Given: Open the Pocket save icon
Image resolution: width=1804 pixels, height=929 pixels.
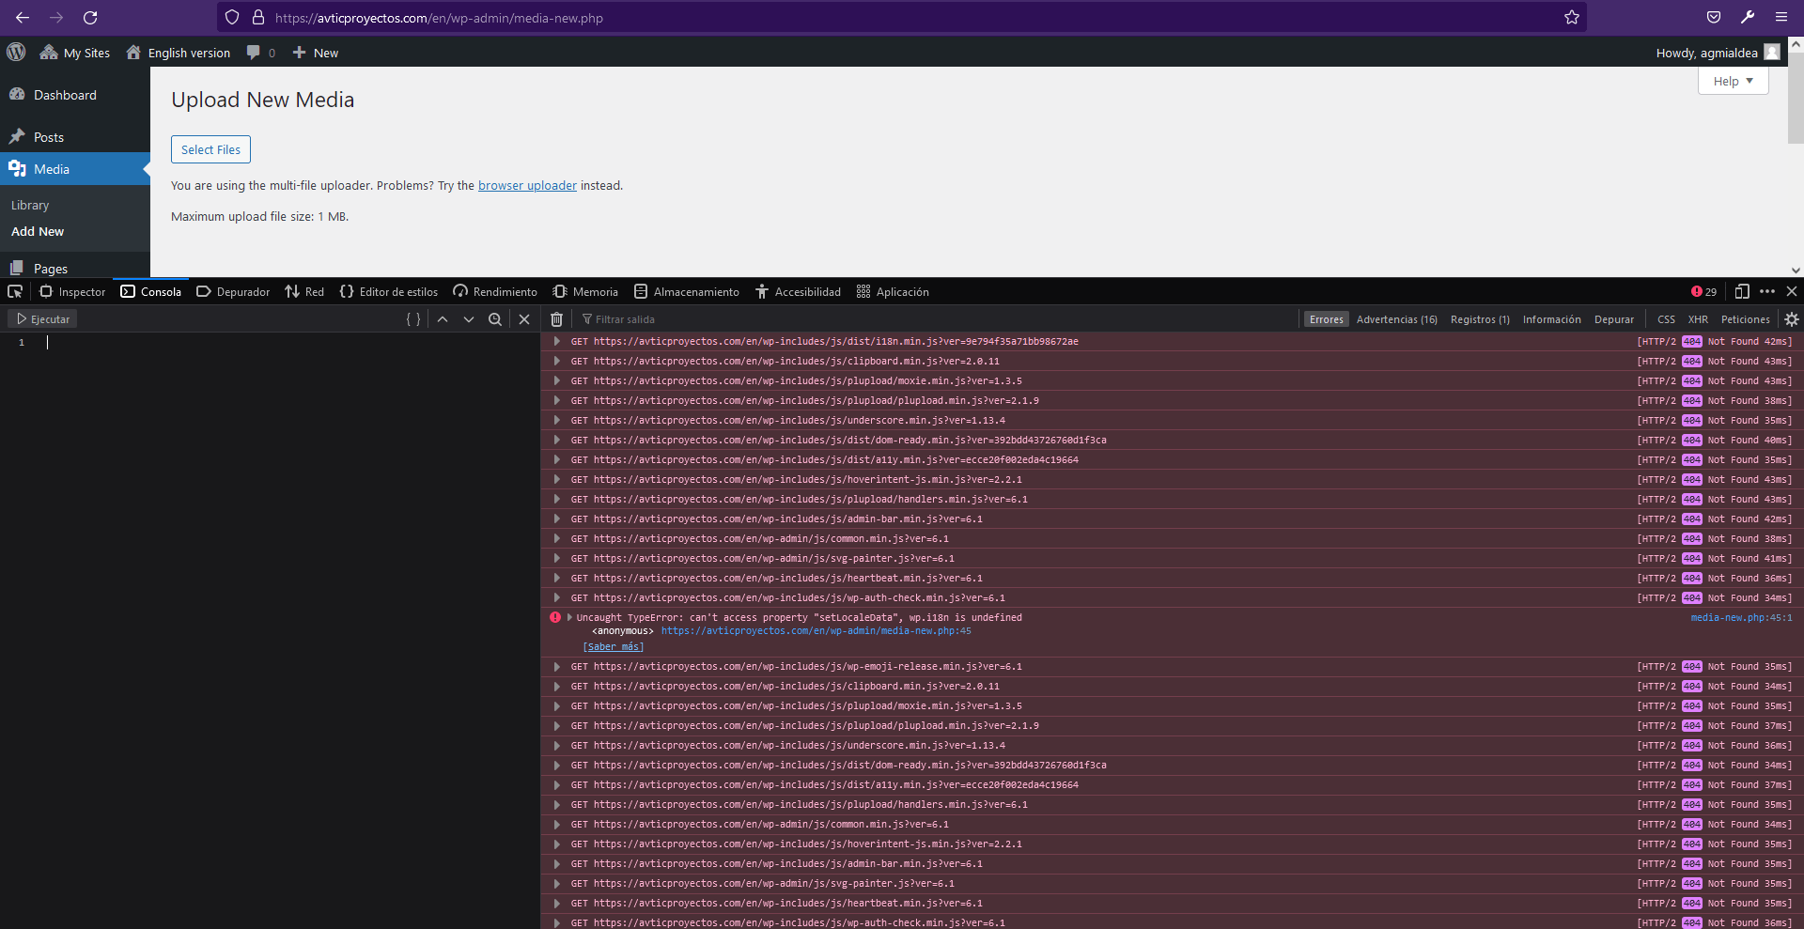Looking at the screenshot, I should (1714, 18).
